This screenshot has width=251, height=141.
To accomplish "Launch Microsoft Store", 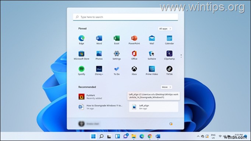I will [81, 55].
